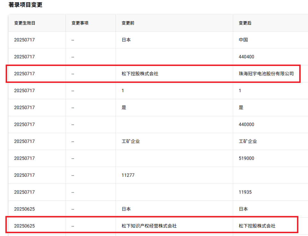Select the 中国 cell
308x236 pixels.
click(x=243, y=40)
